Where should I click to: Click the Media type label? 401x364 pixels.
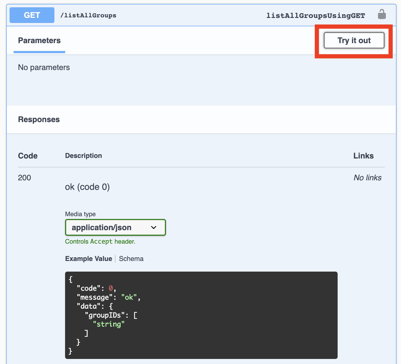(x=80, y=214)
